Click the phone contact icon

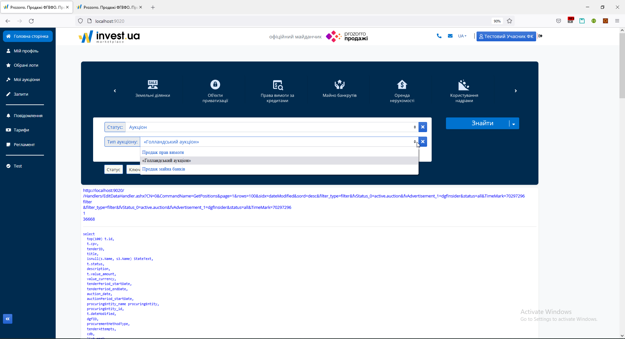point(439,36)
